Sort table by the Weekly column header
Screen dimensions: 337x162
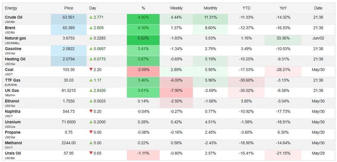tap(176, 8)
